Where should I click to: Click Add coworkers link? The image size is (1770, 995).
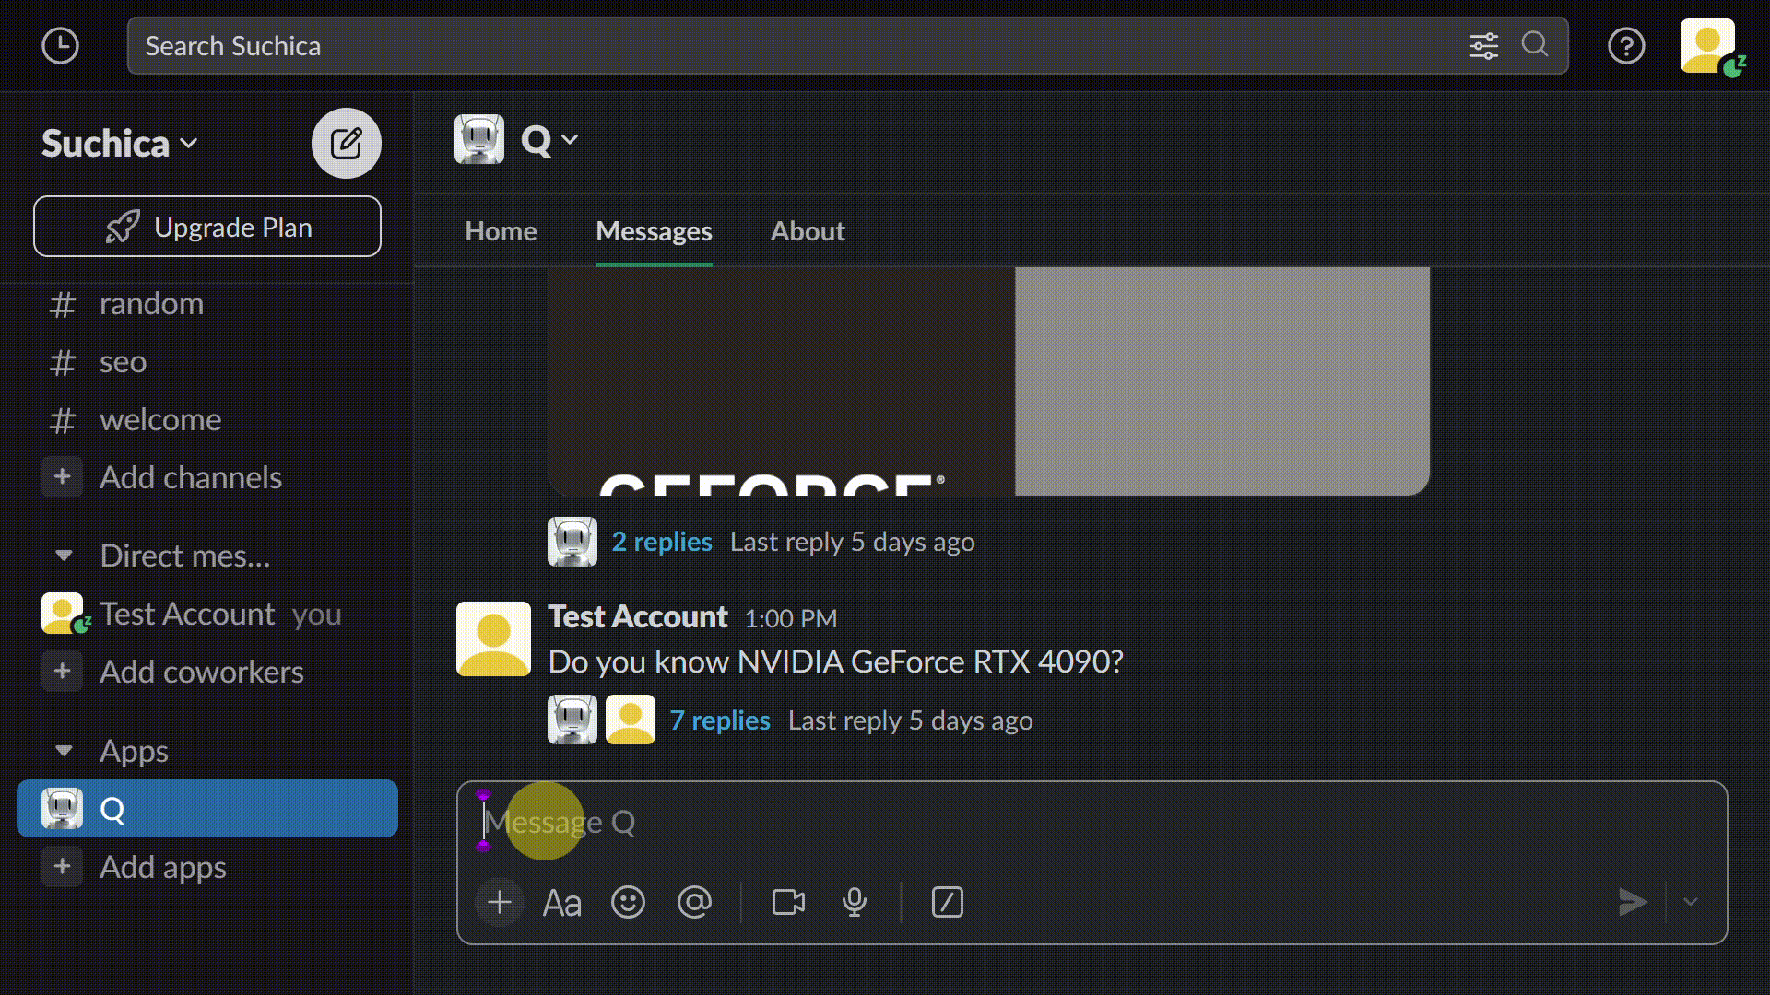(x=202, y=671)
